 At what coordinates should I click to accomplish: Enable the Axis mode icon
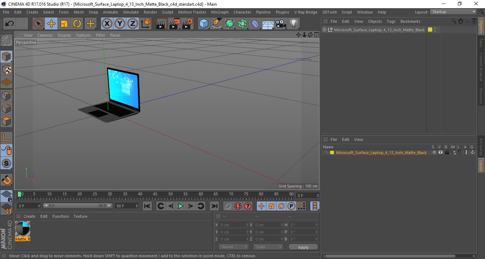[x=6, y=137]
